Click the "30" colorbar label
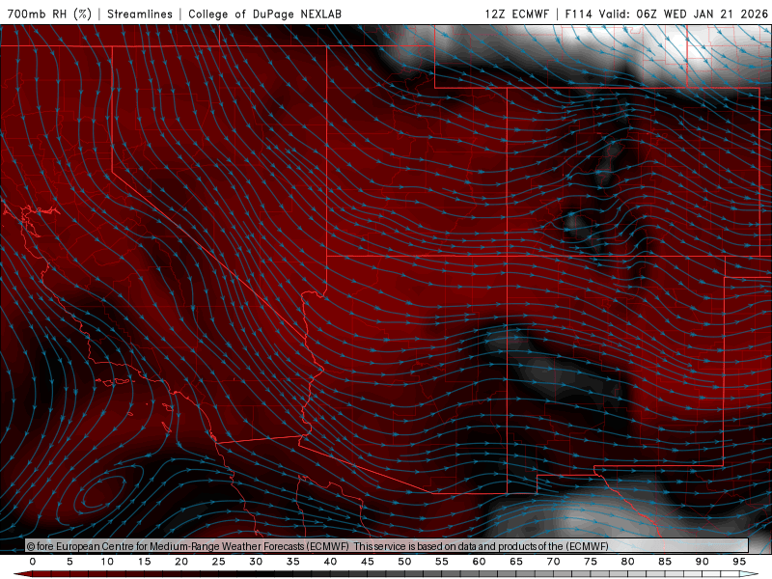The width and height of the screenshot is (772, 579). click(x=256, y=562)
